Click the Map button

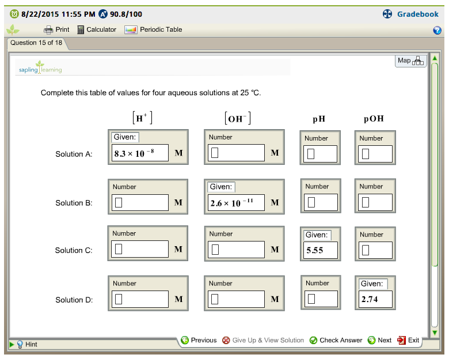[410, 61]
